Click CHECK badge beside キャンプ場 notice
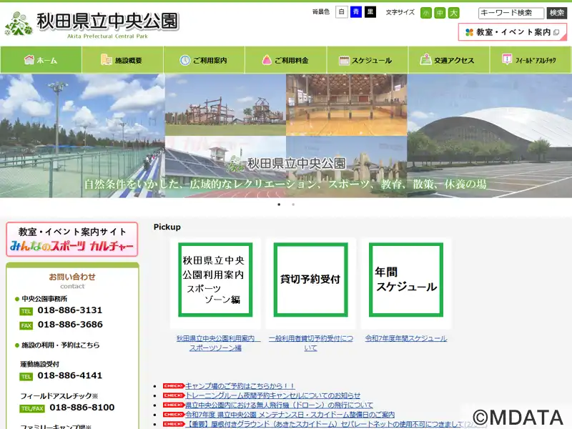572x429 pixels. (173, 386)
